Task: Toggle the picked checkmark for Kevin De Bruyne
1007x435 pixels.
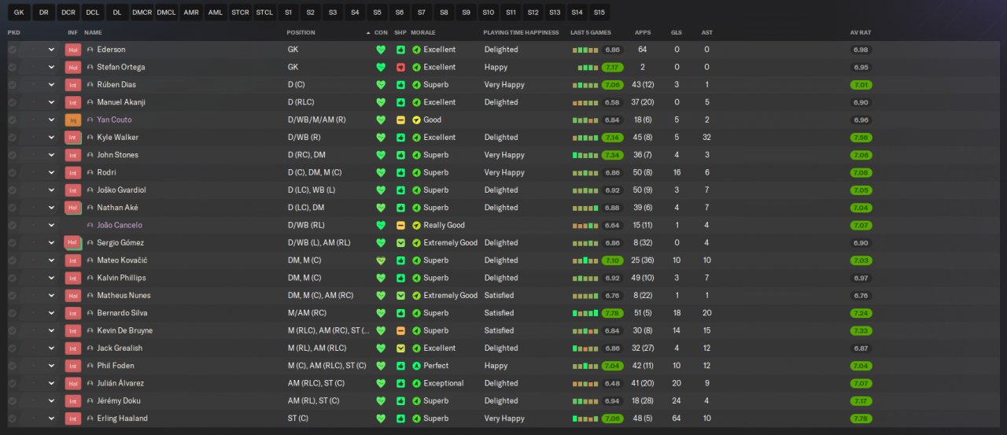Action: point(12,330)
